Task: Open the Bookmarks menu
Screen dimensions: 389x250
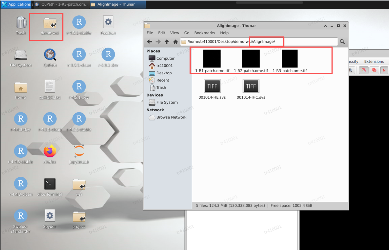Action: [204, 33]
